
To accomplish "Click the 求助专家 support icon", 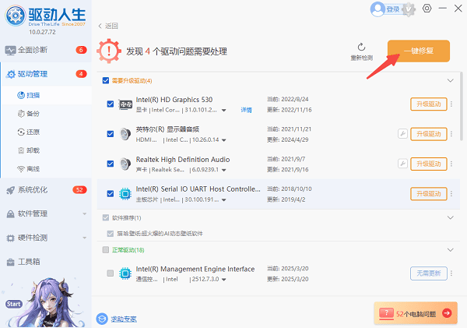I will tap(103, 318).
